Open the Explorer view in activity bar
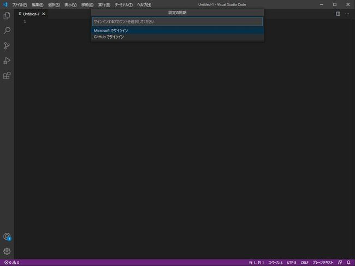Image resolution: width=355 pixels, height=266 pixels. [x=7, y=16]
